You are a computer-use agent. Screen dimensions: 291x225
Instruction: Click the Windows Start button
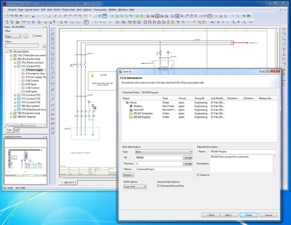(3, 223)
